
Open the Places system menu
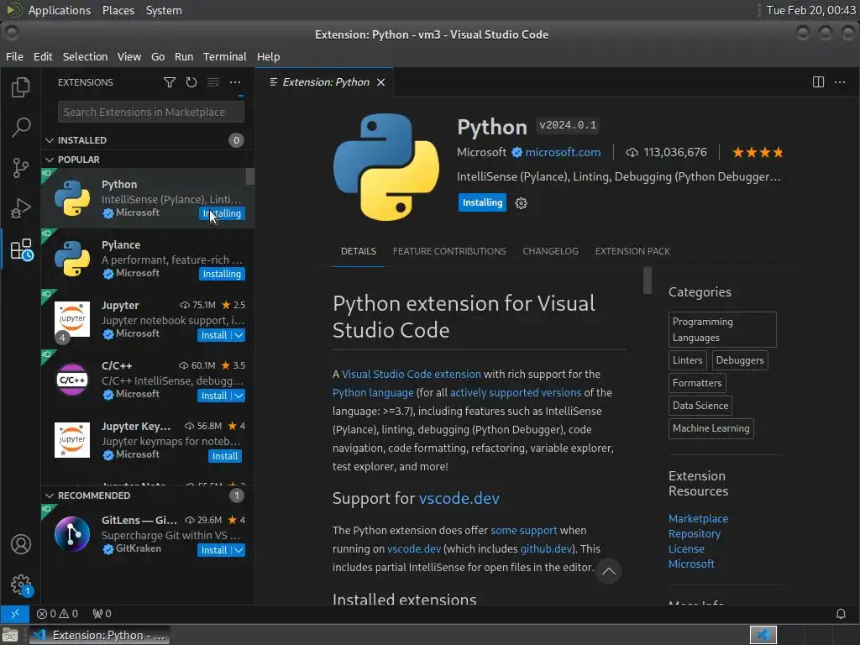click(118, 10)
